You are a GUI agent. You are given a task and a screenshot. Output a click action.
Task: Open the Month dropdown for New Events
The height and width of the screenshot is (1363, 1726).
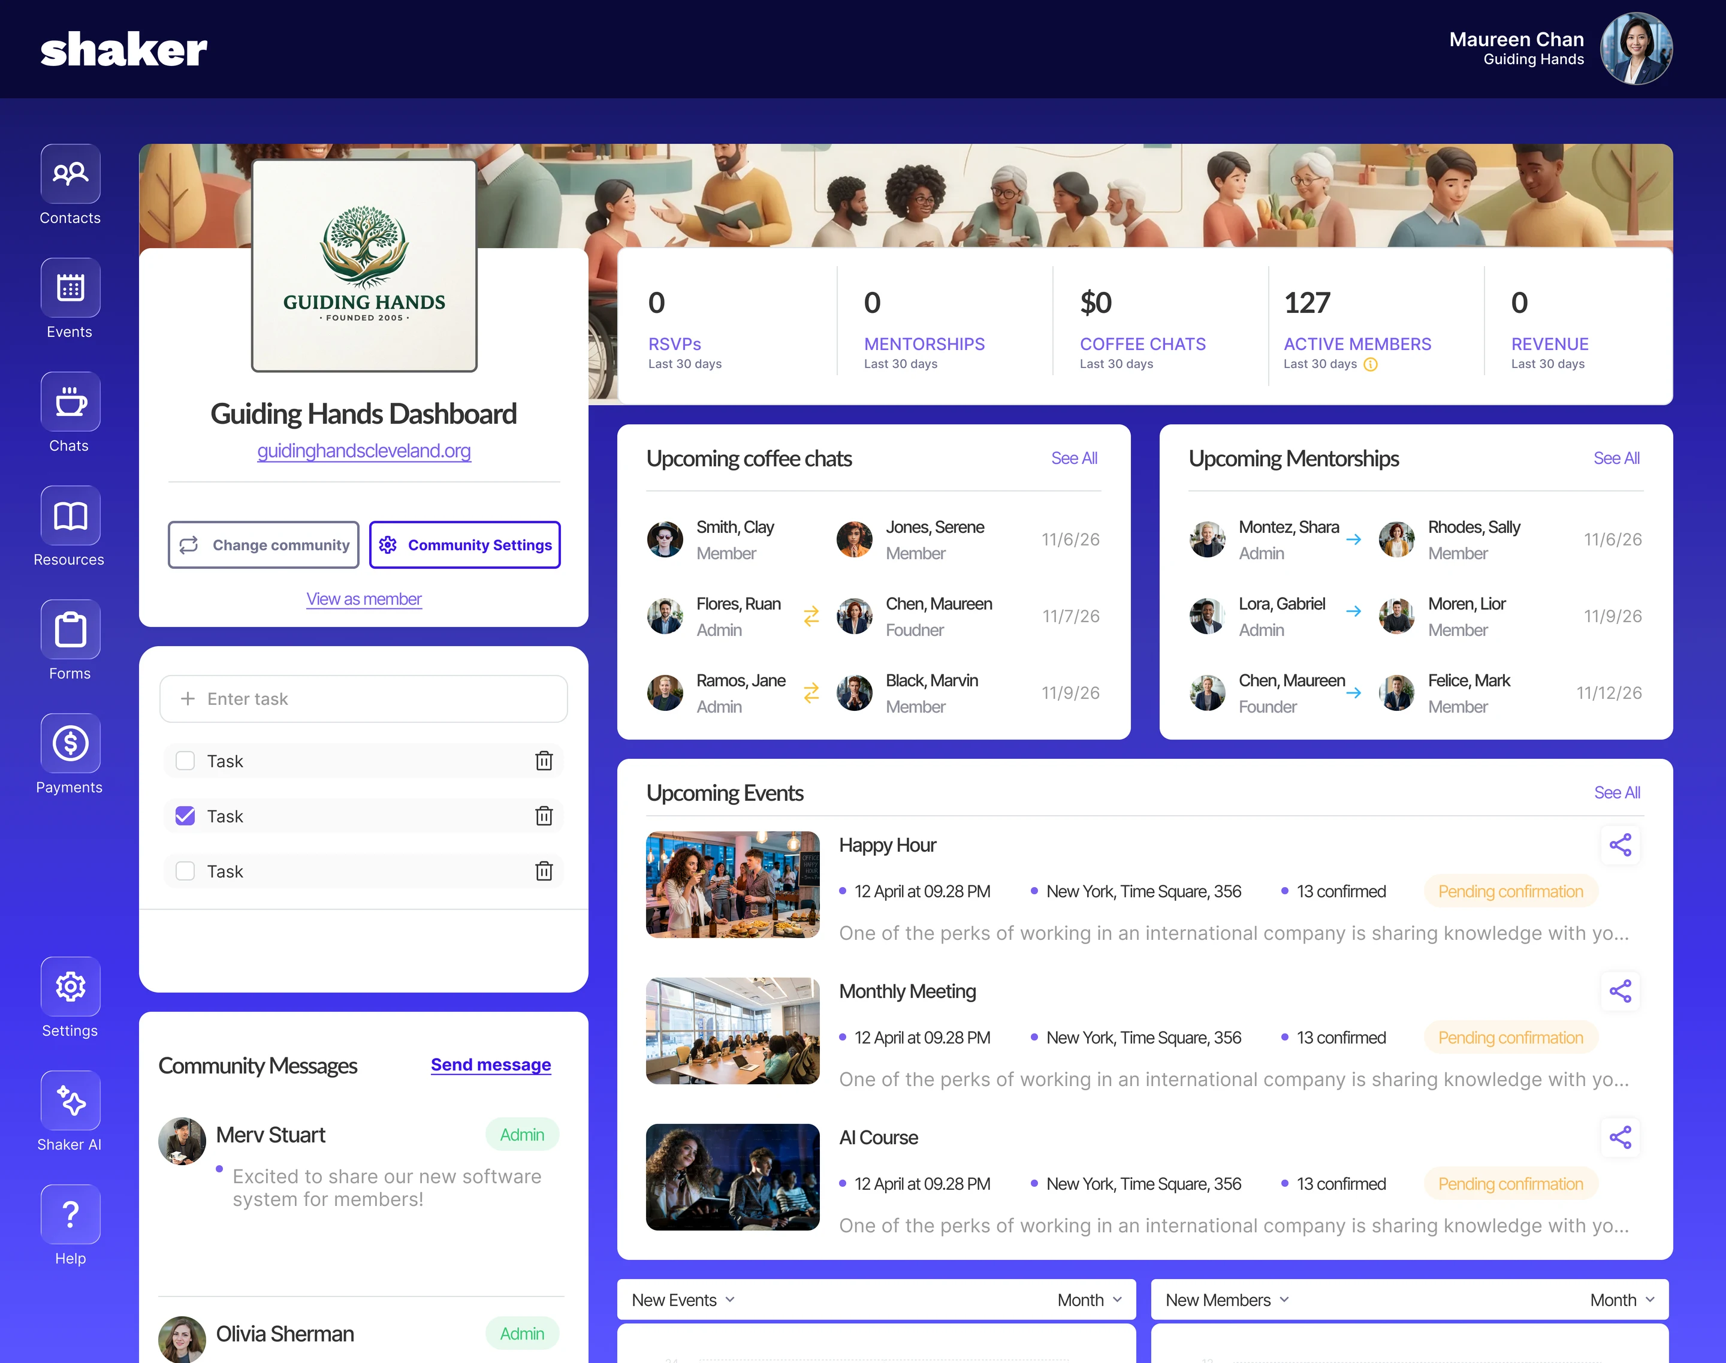[x=1089, y=1301]
